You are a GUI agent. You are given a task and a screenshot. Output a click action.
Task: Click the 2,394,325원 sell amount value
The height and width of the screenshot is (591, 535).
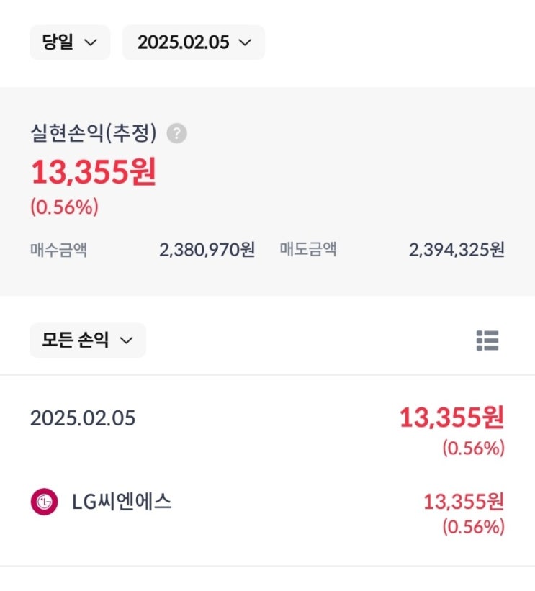[457, 250]
